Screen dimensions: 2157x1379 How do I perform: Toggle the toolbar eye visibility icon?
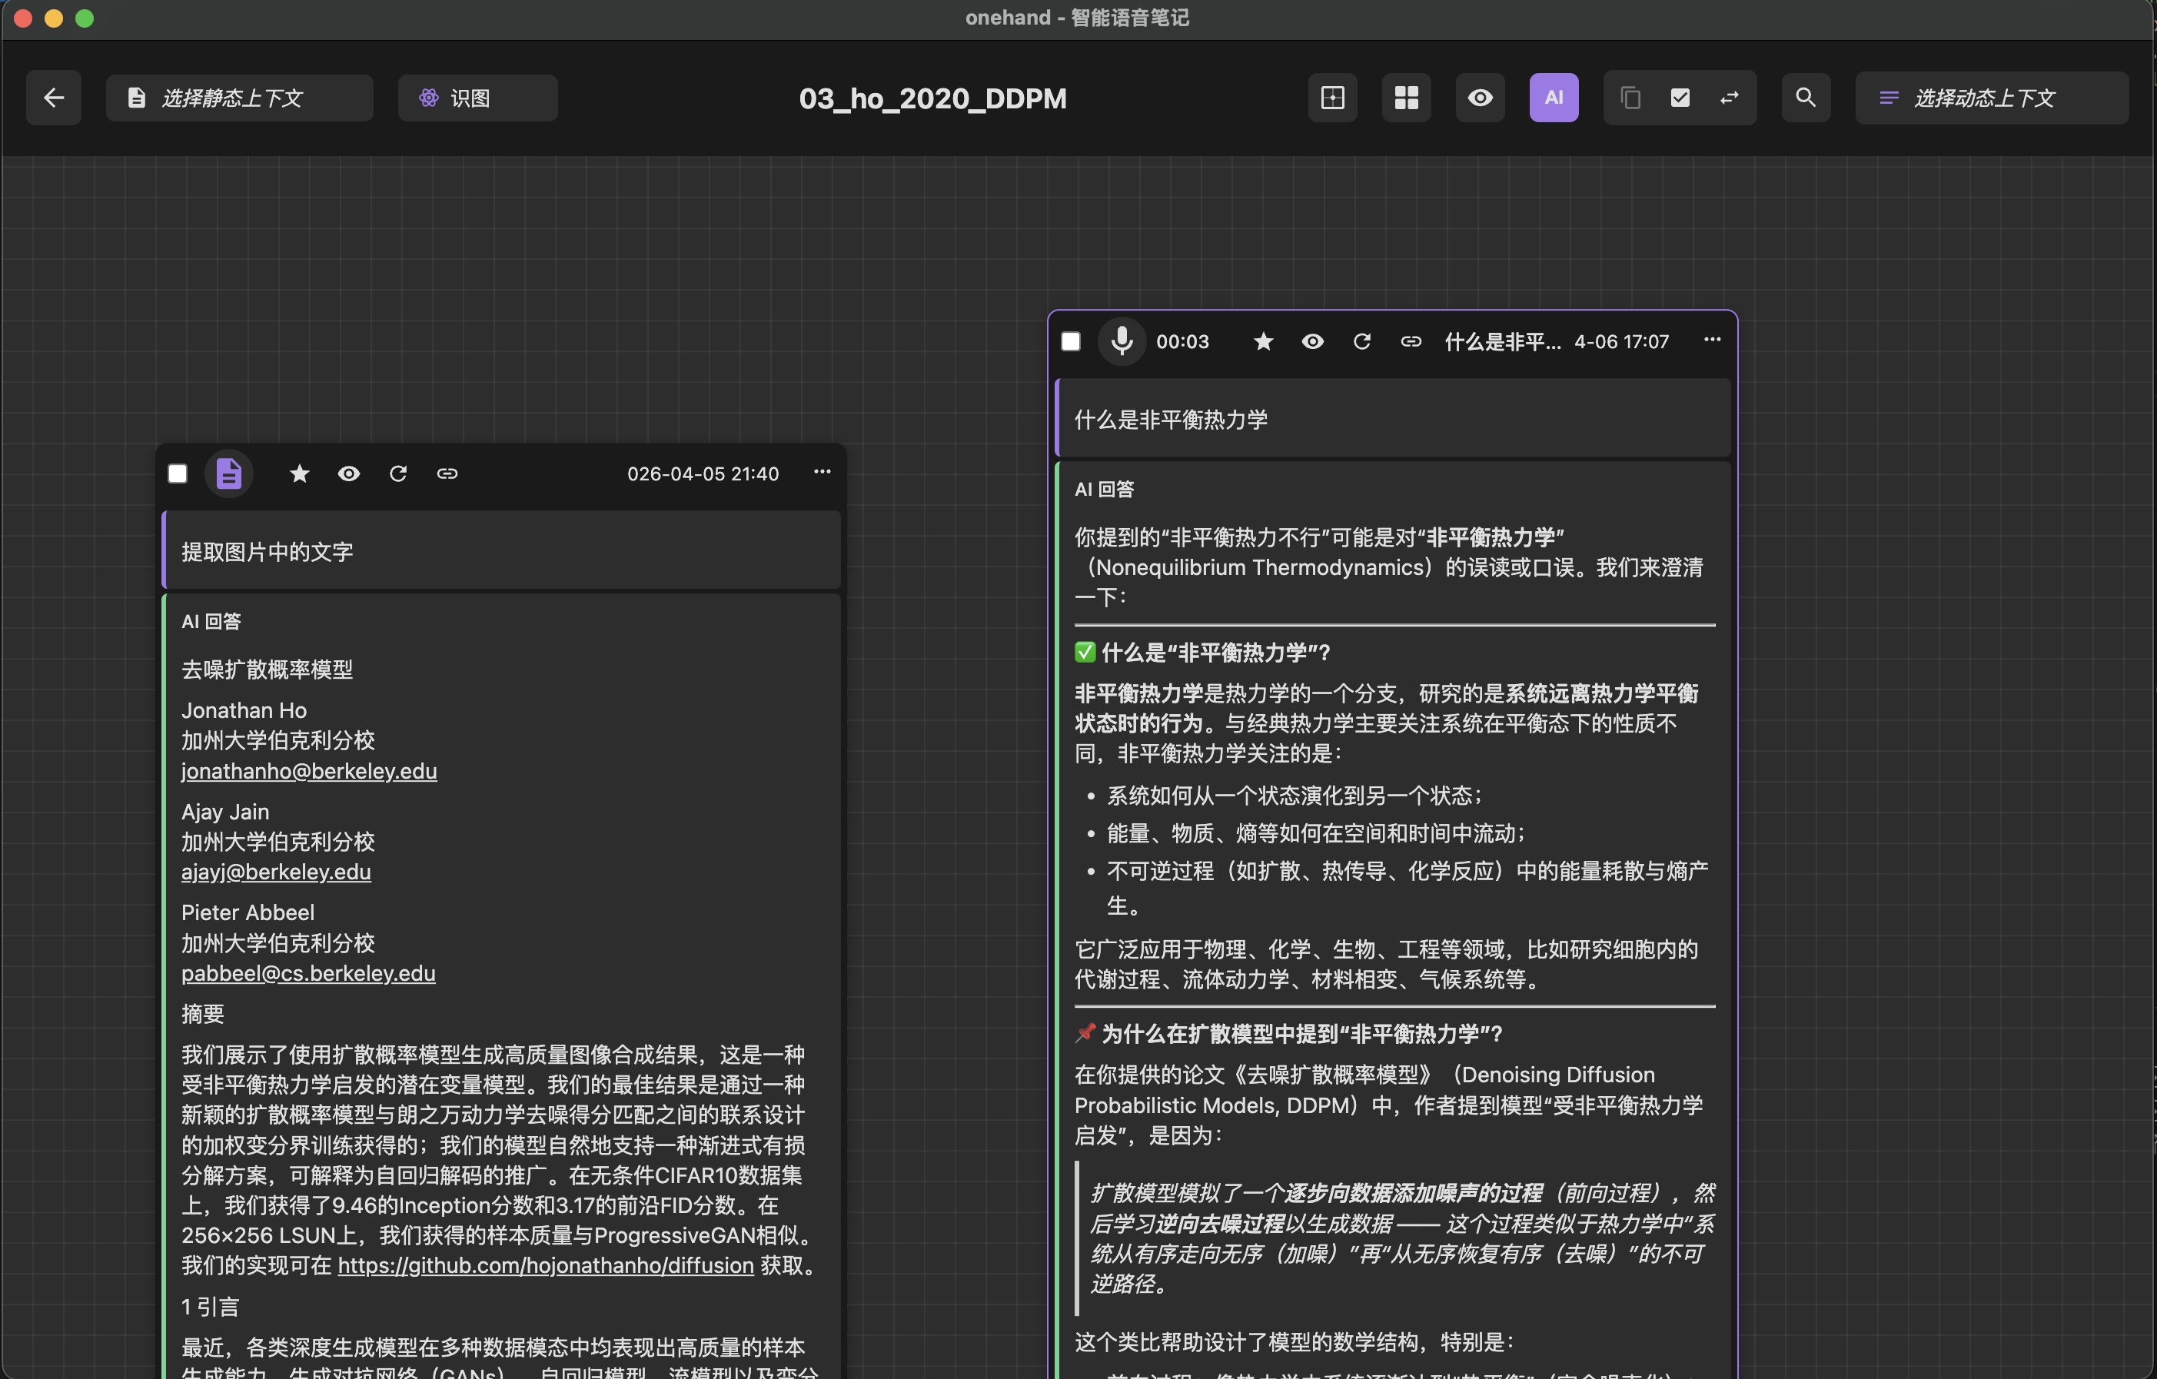tap(1480, 98)
